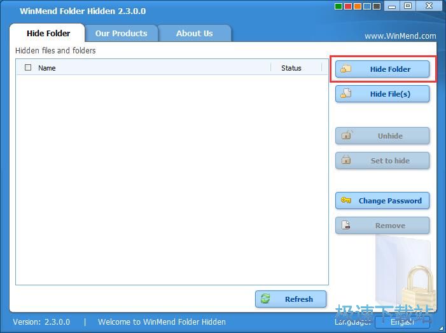This screenshot has height=333, width=446.
Task: Click the padlock icon on Set to hide
Action: (346, 160)
